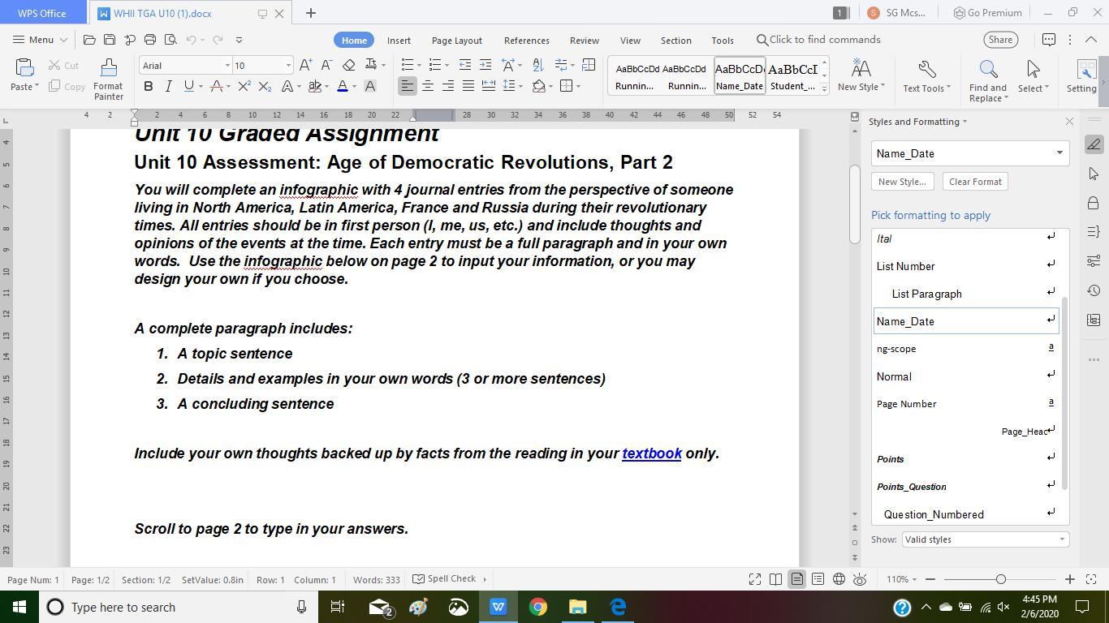Click the Clear Format button
Screen dimensions: 1109x623
975,182
